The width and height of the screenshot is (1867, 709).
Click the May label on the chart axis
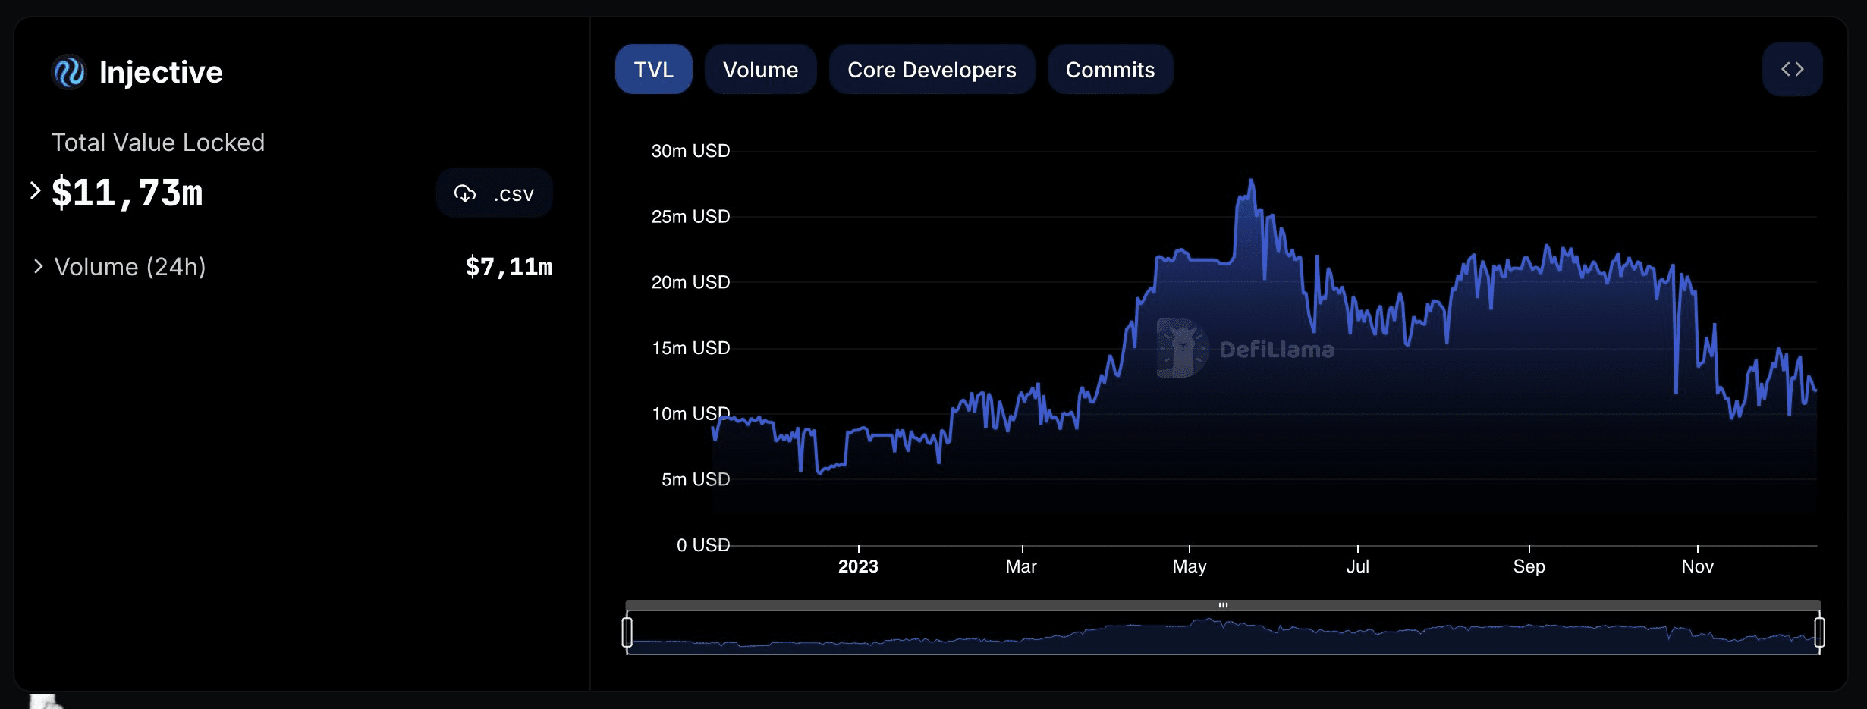pyautogui.click(x=1189, y=566)
